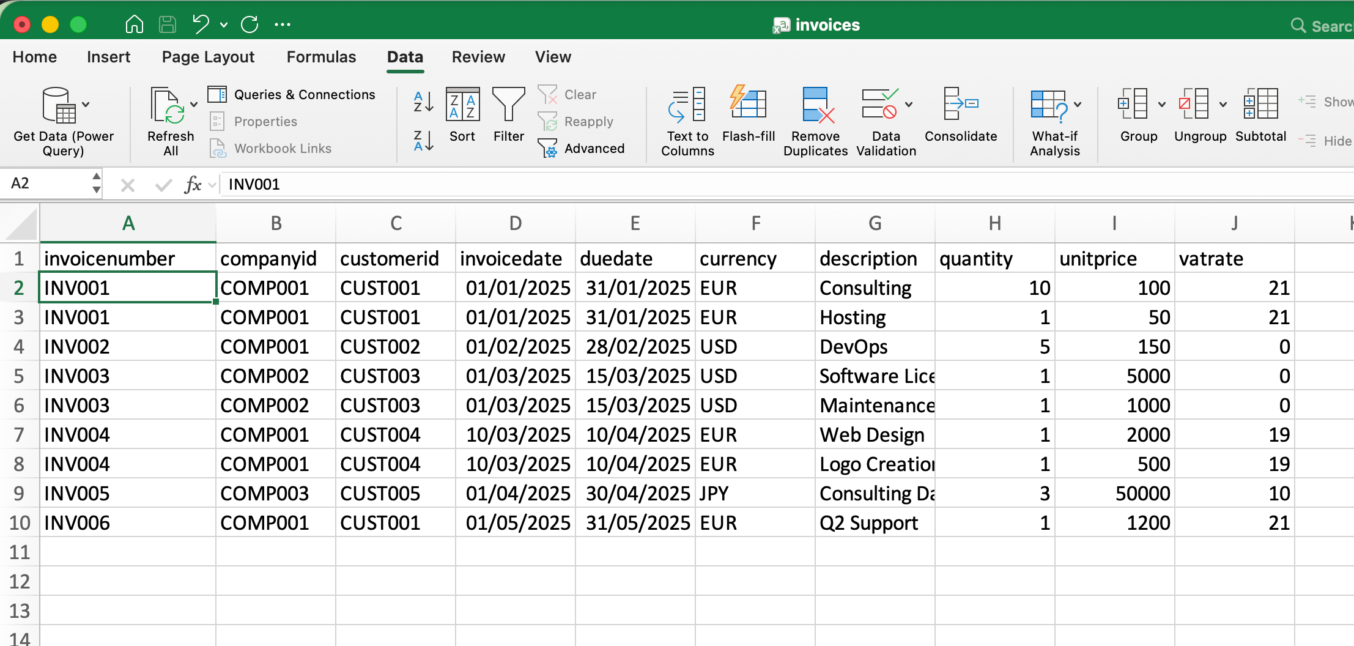Click the Subtotal icon
Viewport: 1354px width, 646px height.
click(x=1260, y=103)
